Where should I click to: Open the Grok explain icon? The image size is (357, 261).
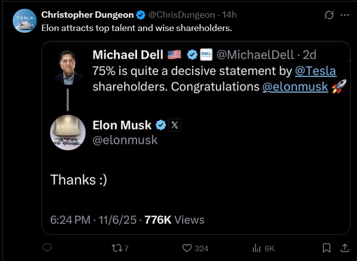(x=329, y=15)
